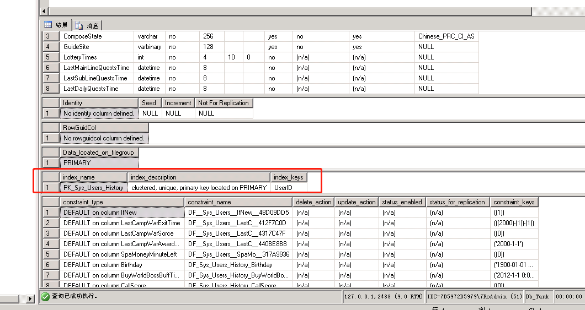Click the DF_Sys_Users_History_Birthday constraint name
Image resolution: width=585 pixels, height=310 pixels.
[x=238, y=265]
